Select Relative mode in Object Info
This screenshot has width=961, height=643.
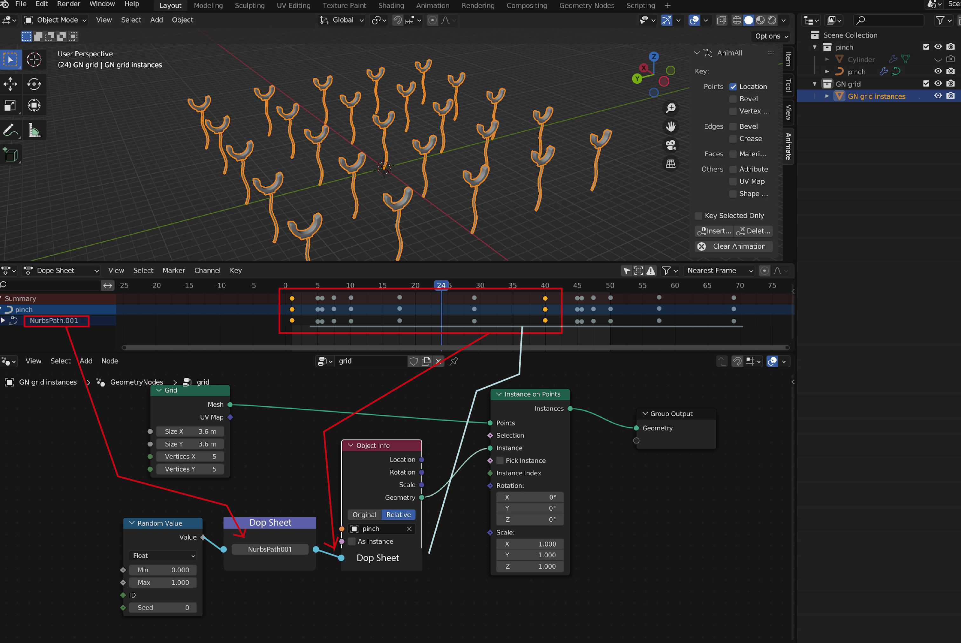pos(398,515)
